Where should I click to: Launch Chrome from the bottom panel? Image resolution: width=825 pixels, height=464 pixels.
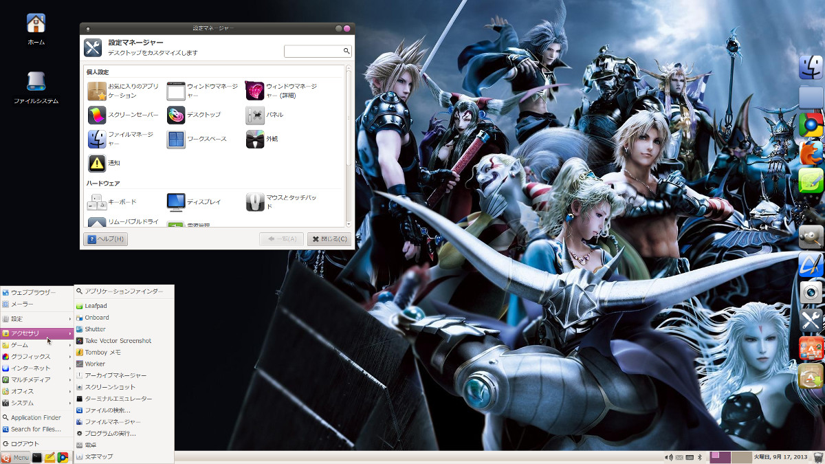point(63,458)
